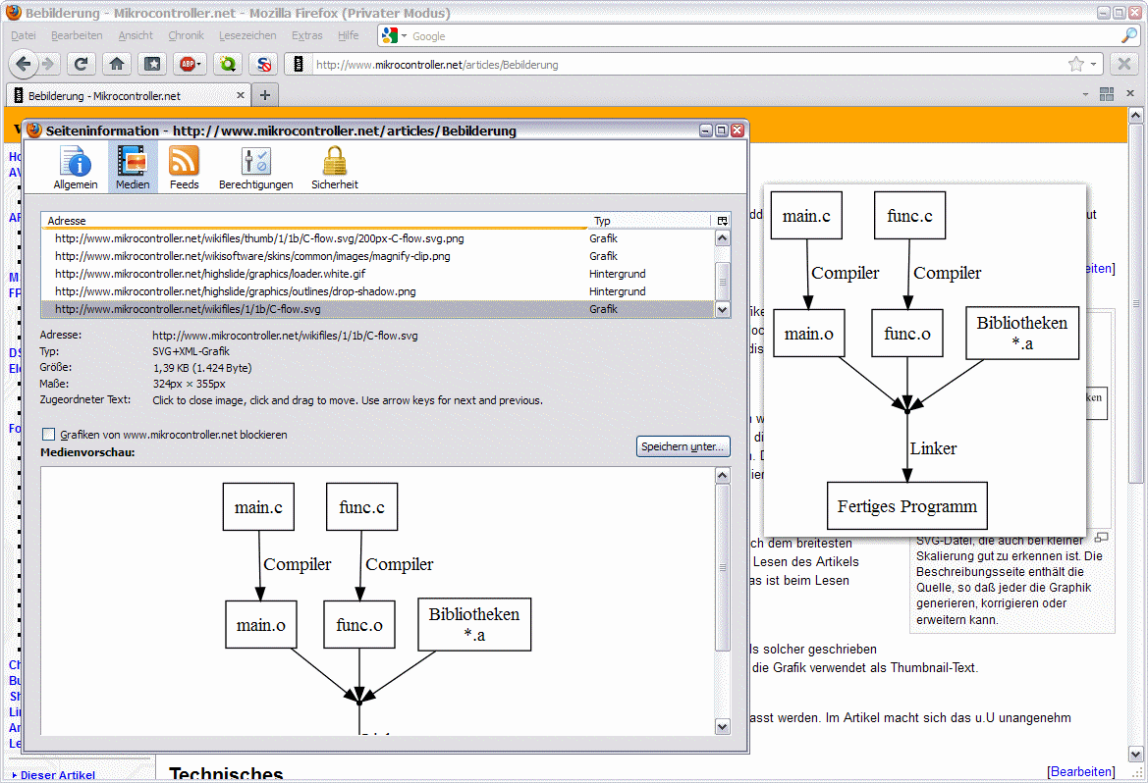The width and height of the screenshot is (1148, 783).
Task: Open the Ansicht menu
Action: 136,35
